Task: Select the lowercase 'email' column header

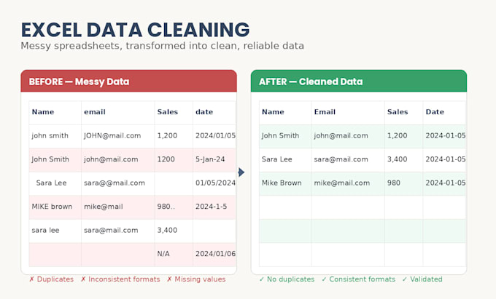Action: pos(95,112)
